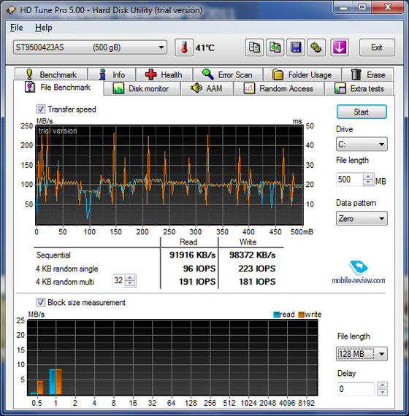Click the thermometer temperature icon
Viewport: 409px width, 416px height.
click(184, 47)
